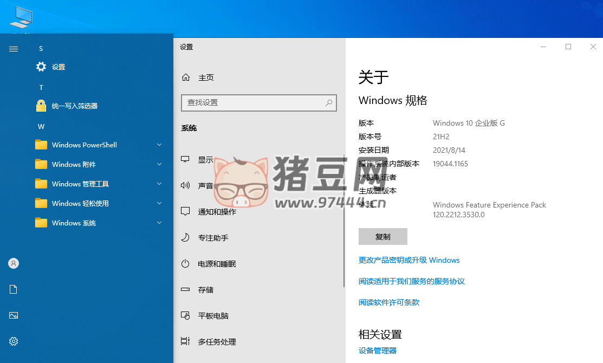Open Documents icon in Start sidebar
This screenshot has height=363, width=603.
point(14,289)
